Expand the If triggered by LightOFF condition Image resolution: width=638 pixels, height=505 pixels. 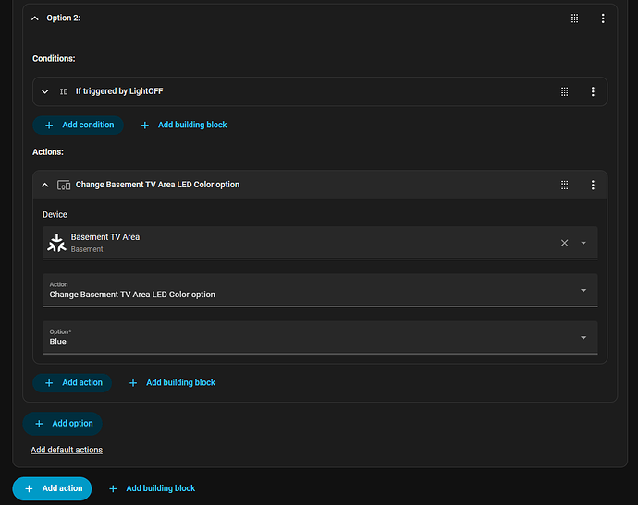pyautogui.click(x=45, y=91)
